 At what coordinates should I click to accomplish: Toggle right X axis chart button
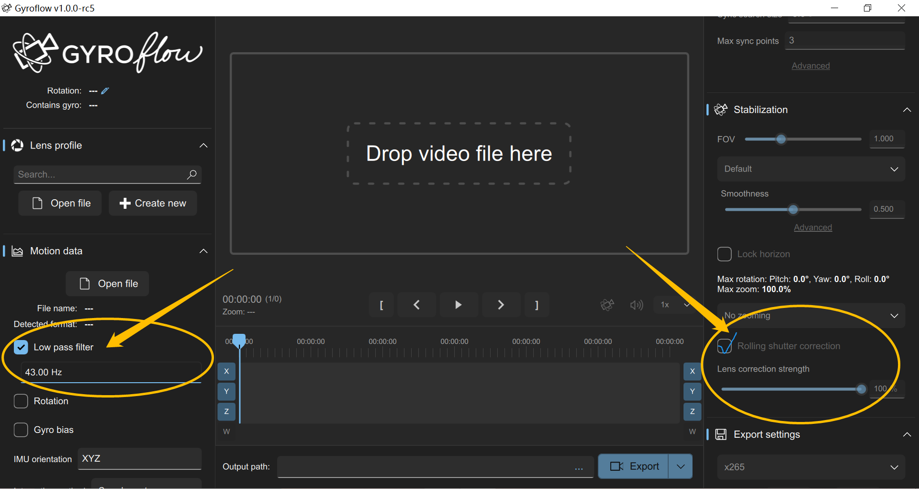pos(692,371)
